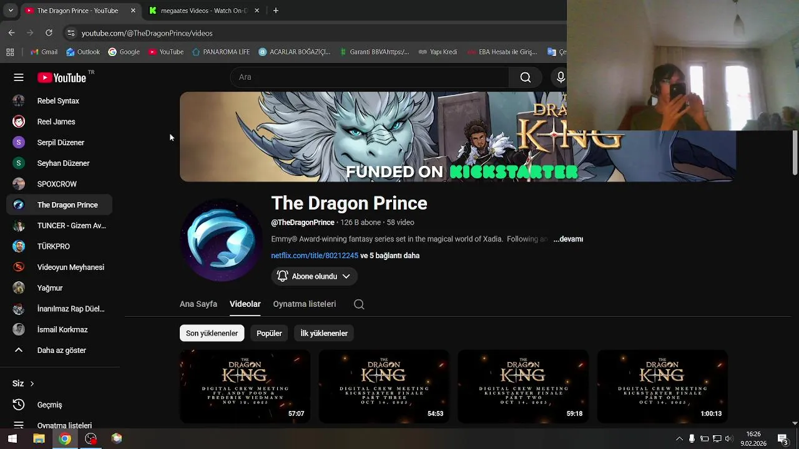The height and width of the screenshot is (449, 799).
Task: Open İnanılmaz Rap Düel... subscription
Action: click(59, 309)
